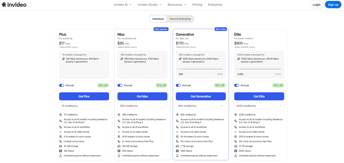Click the invideo logo
Screen dimensions: 344x163
14,5
